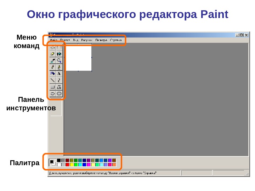Choose the straight Line tool

(x=52, y=80)
